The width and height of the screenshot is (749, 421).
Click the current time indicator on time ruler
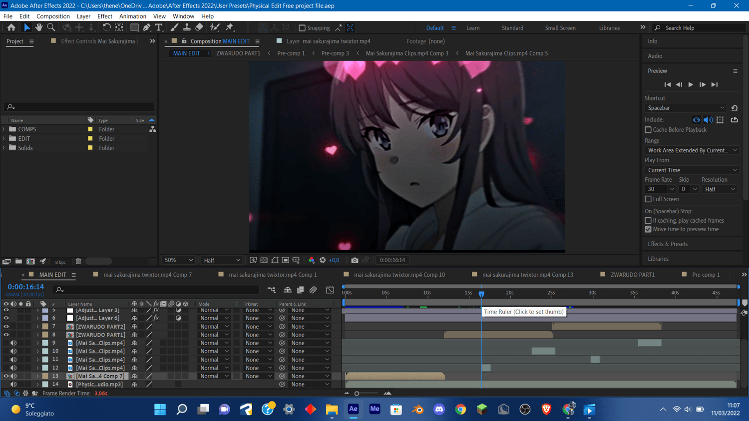pyautogui.click(x=481, y=294)
